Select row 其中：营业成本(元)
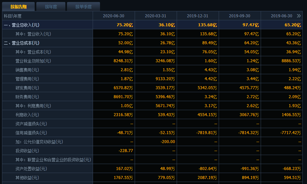The height and width of the screenshot is (184, 307). tap(152, 52)
